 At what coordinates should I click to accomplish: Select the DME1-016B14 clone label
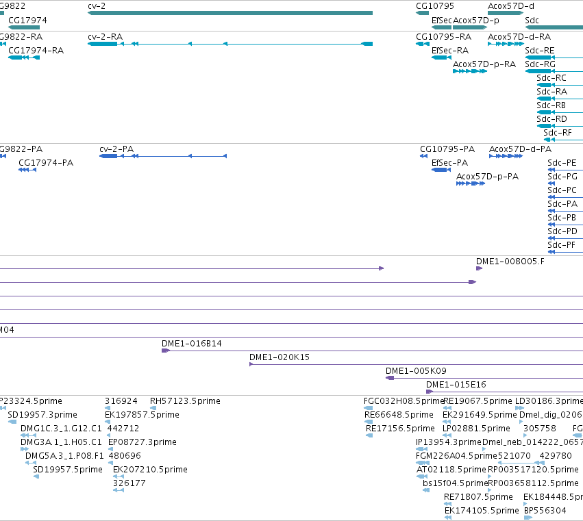click(x=192, y=344)
